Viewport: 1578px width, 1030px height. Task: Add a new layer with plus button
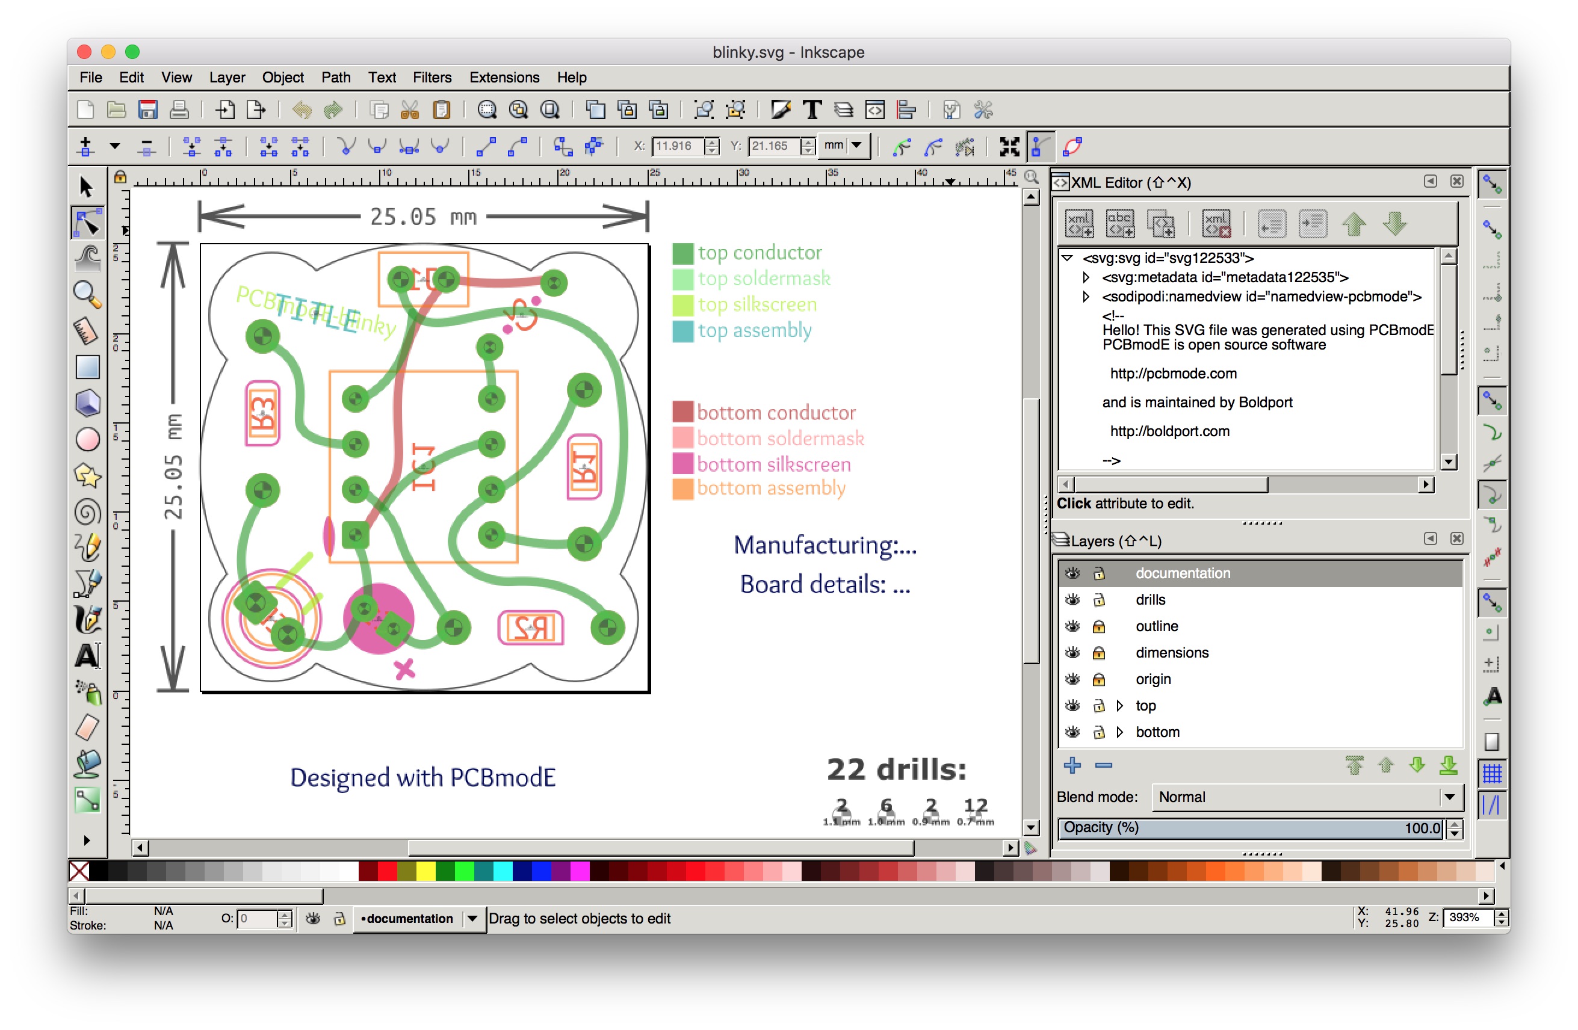pos(1072,765)
